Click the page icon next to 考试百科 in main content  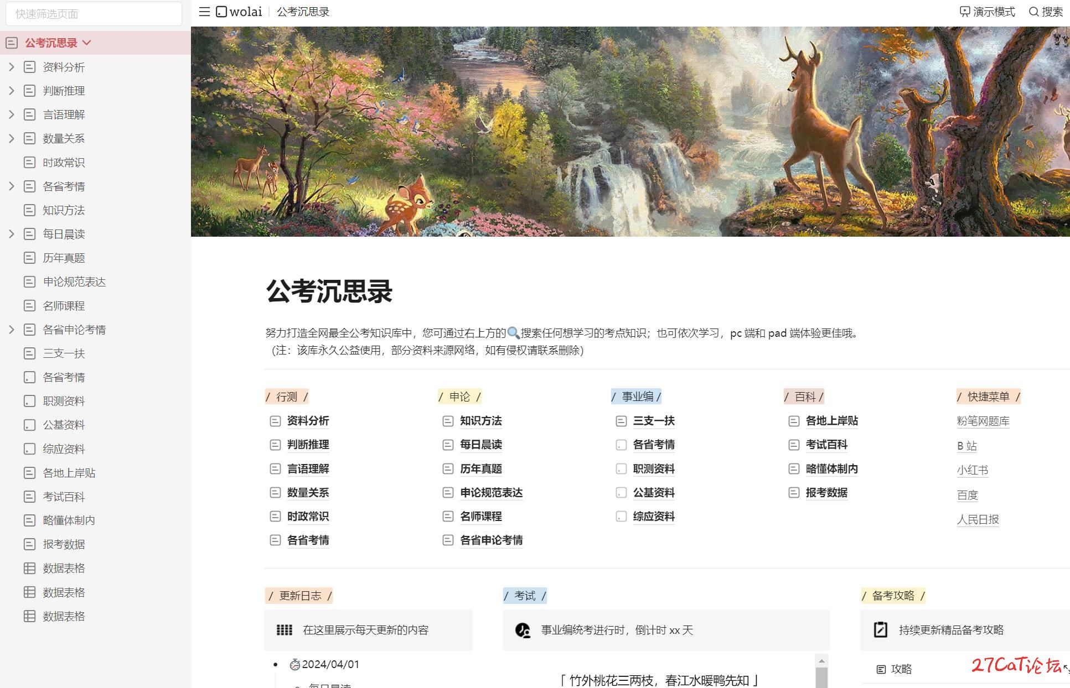[794, 445]
